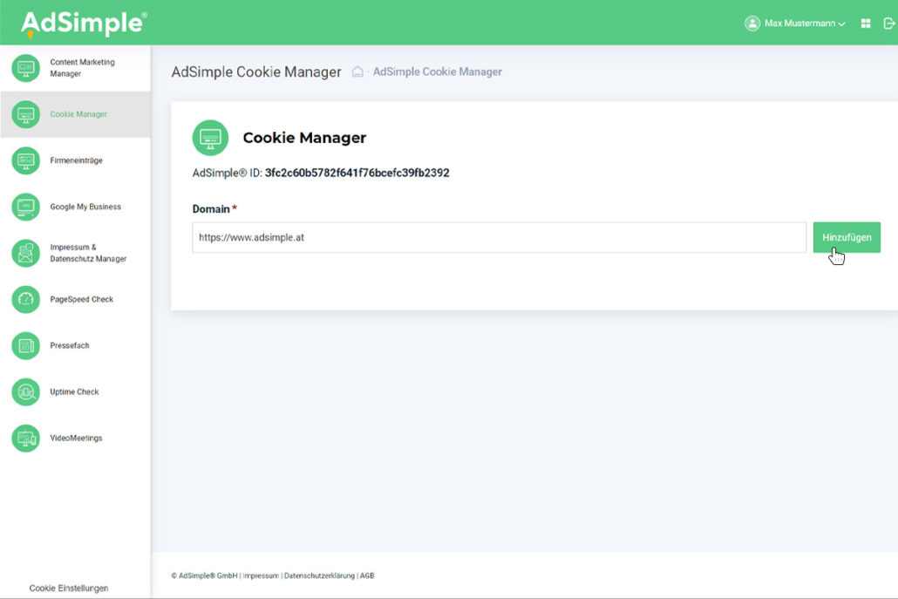Open Cookie Einstellungen at bottom left
The width and height of the screenshot is (898, 599).
(69, 589)
